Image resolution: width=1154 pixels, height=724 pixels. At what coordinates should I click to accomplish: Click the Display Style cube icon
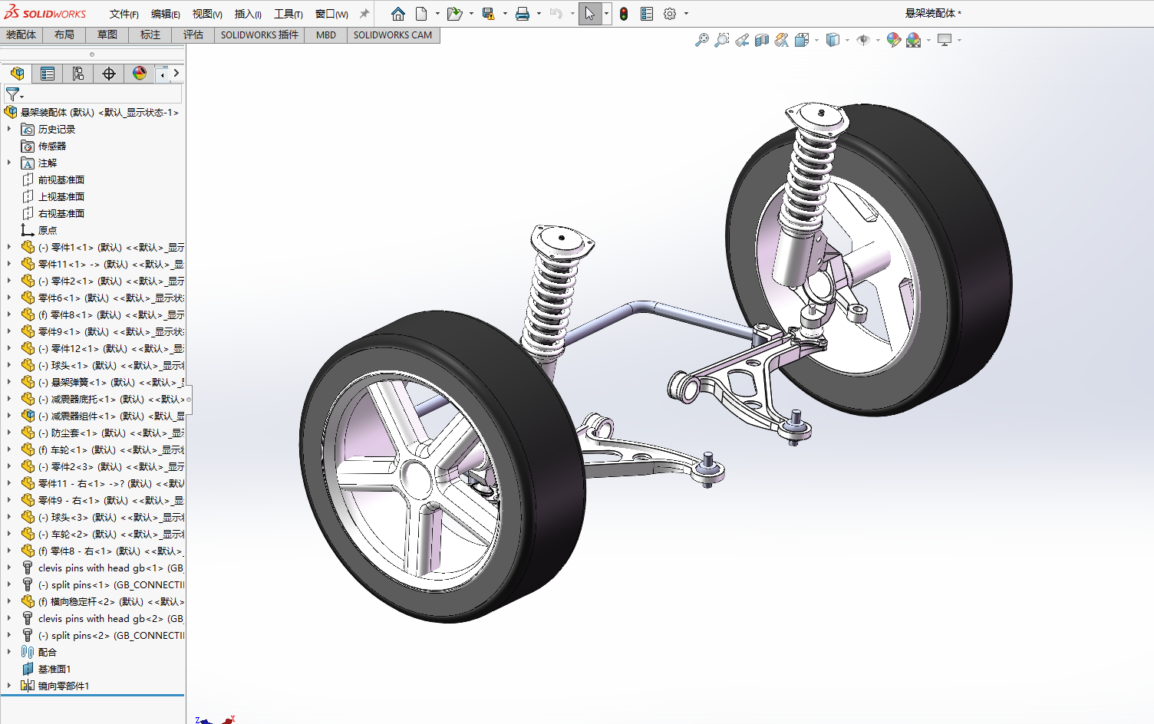pos(833,40)
